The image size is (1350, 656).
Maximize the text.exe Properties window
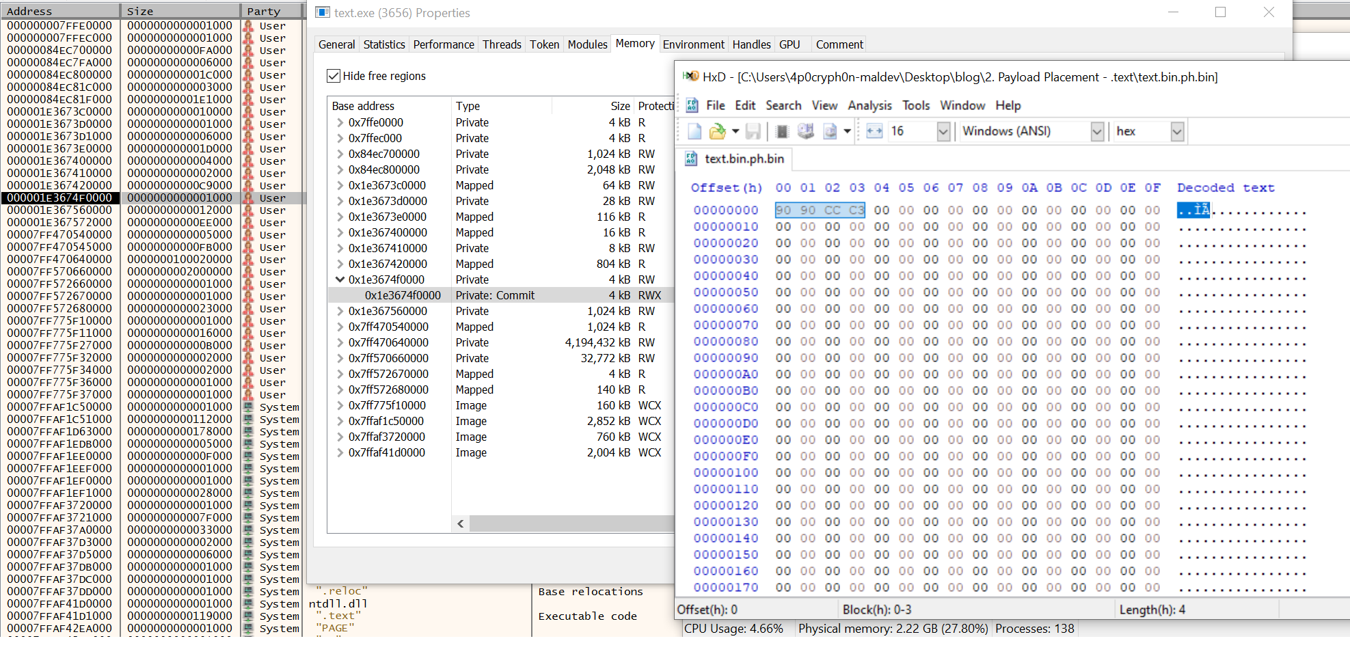coord(1220,12)
